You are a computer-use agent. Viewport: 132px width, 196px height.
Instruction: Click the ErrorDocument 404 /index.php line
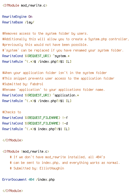click(29, 180)
